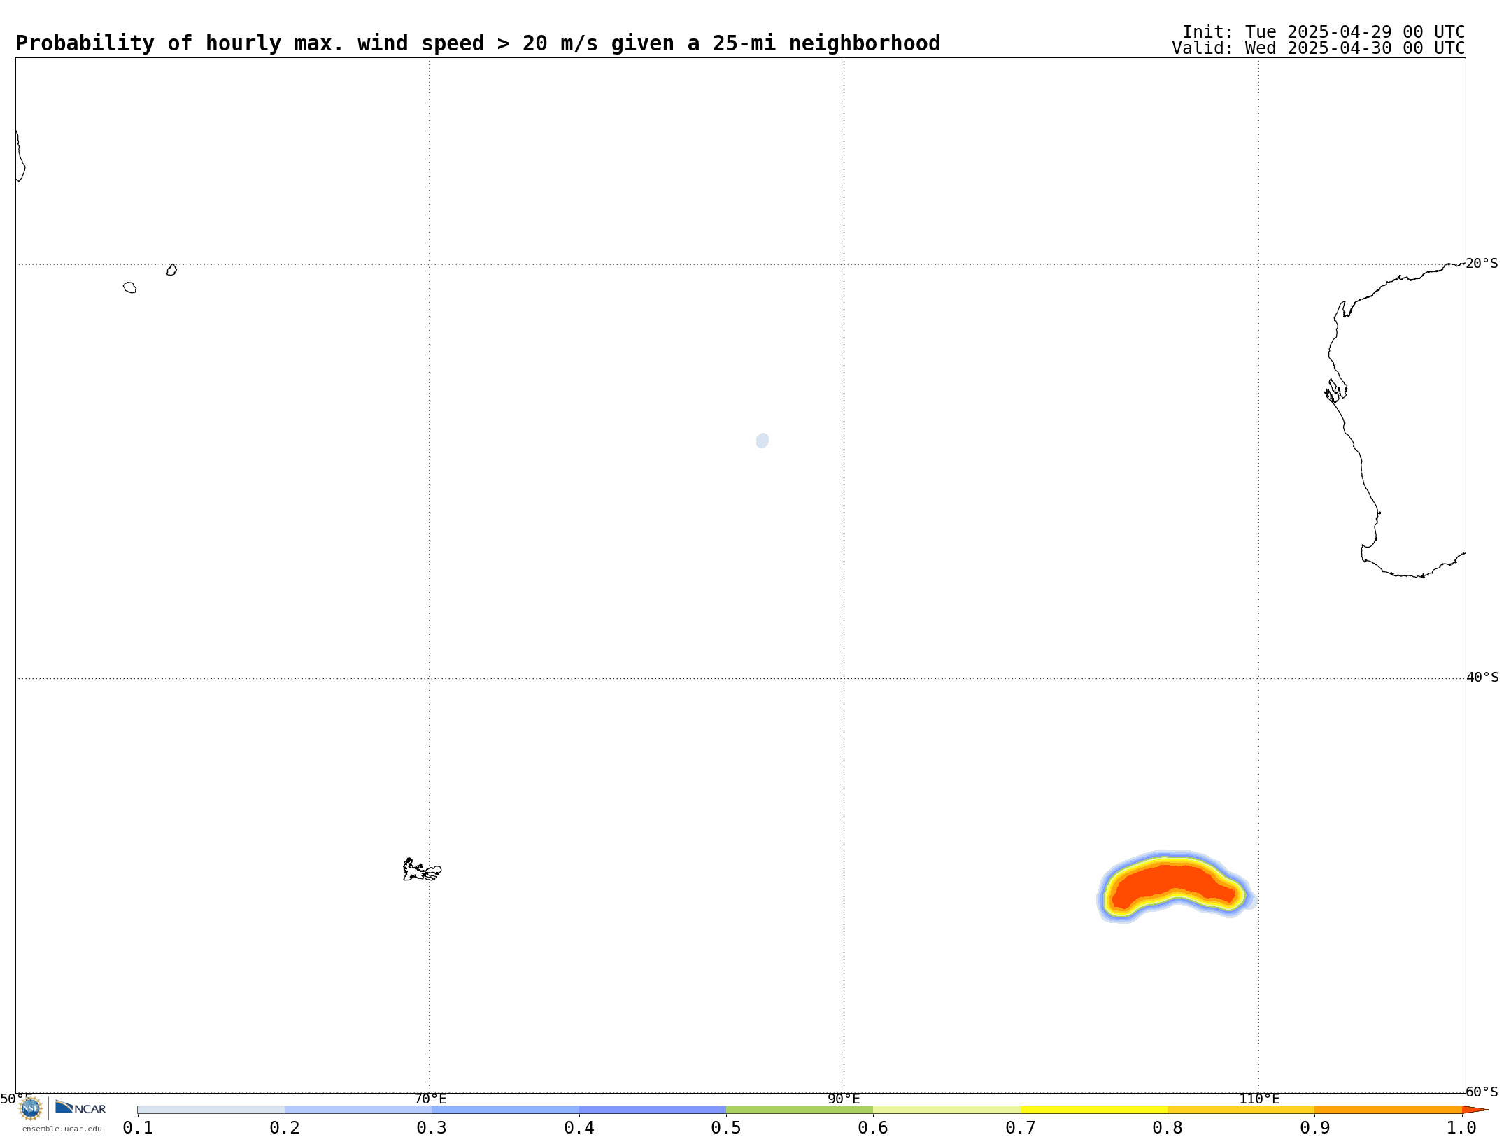Viewport: 1511px width, 1137px height.
Task: Click the 0.5–0.6 green colorbar segment
Action: coord(800,1110)
